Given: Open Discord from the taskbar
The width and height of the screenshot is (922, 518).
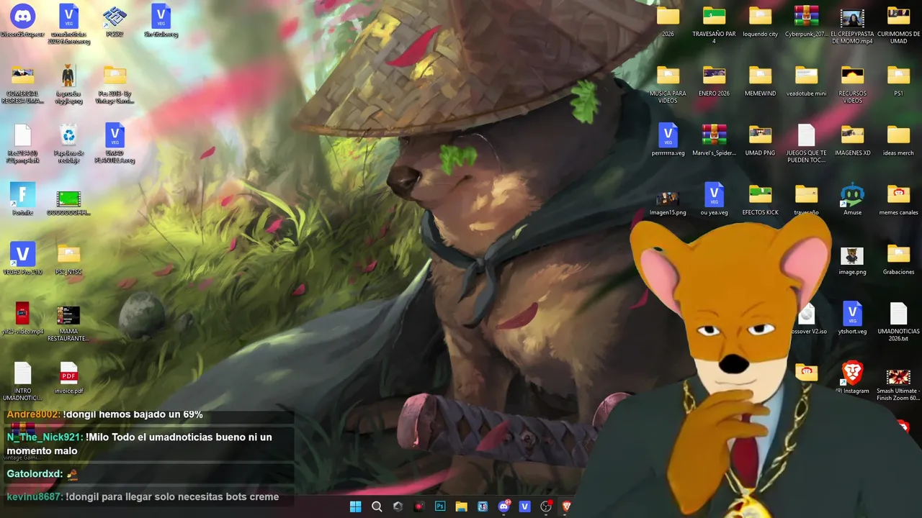Looking at the screenshot, I should click(x=503, y=506).
